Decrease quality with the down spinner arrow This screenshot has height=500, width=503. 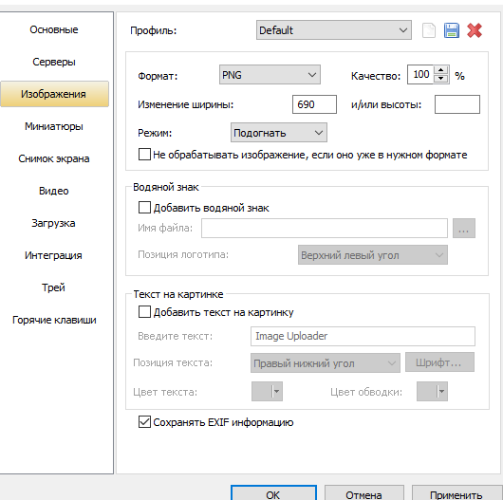[x=441, y=79]
